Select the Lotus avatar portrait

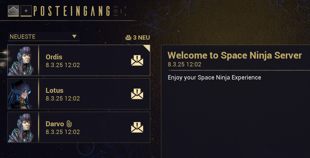pyautogui.click(x=21, y=94)
